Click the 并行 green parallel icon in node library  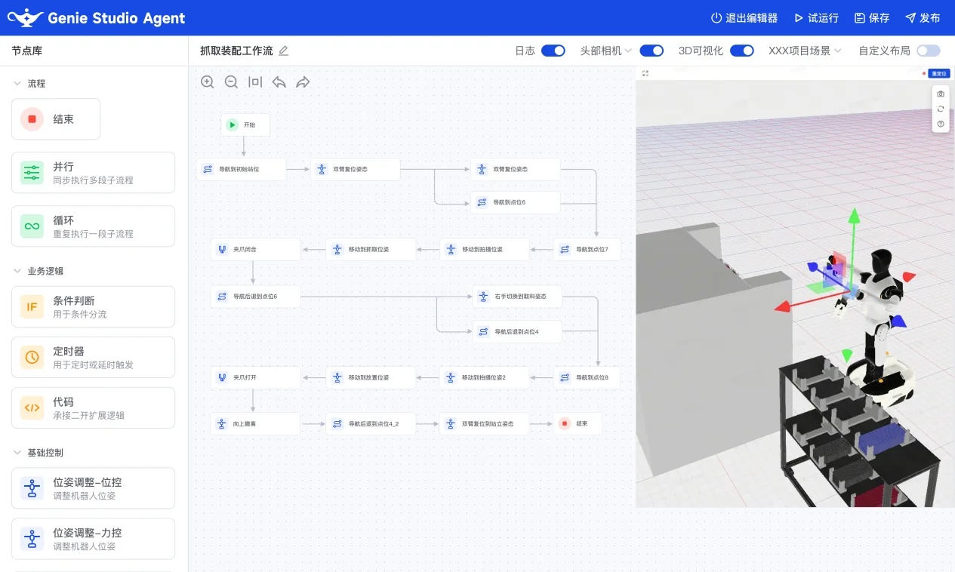[32, 173]
